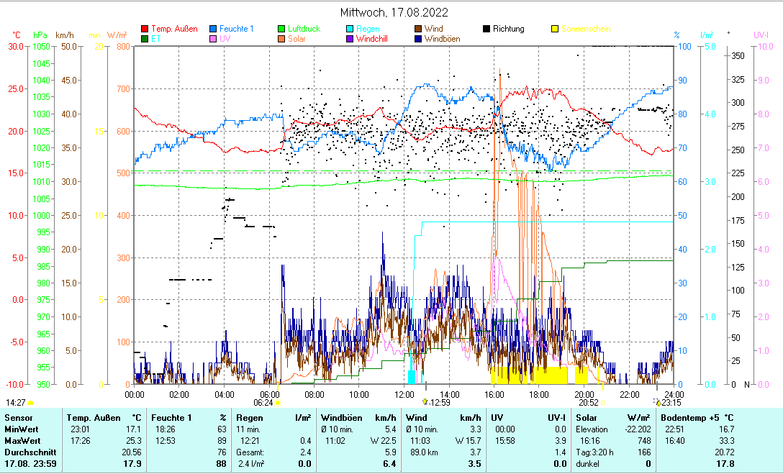Screen dimensions: 783x474
Task: Click the Sensor header in the table
Action: coord(19,417)
